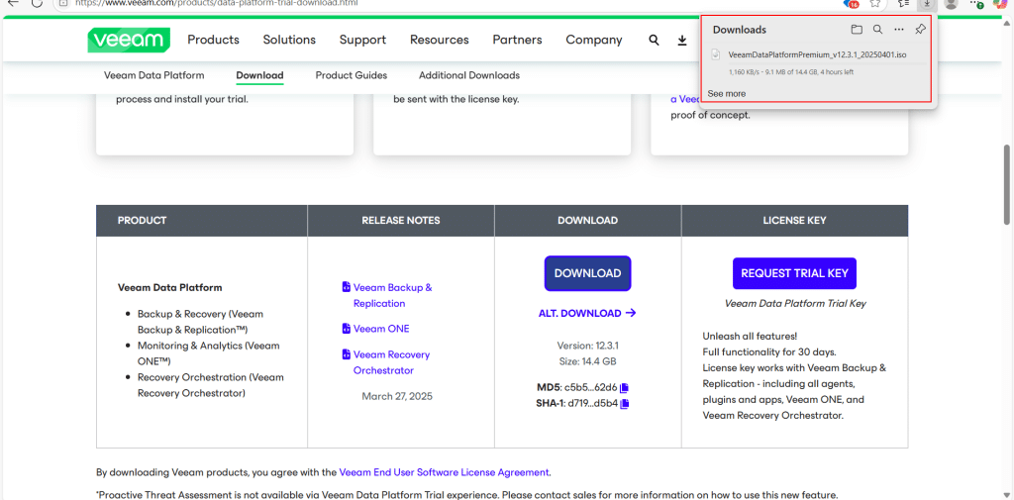Click the VeeamDataPlatformPremium ISO download entry
1014x500 pixels.
(817, 55)
